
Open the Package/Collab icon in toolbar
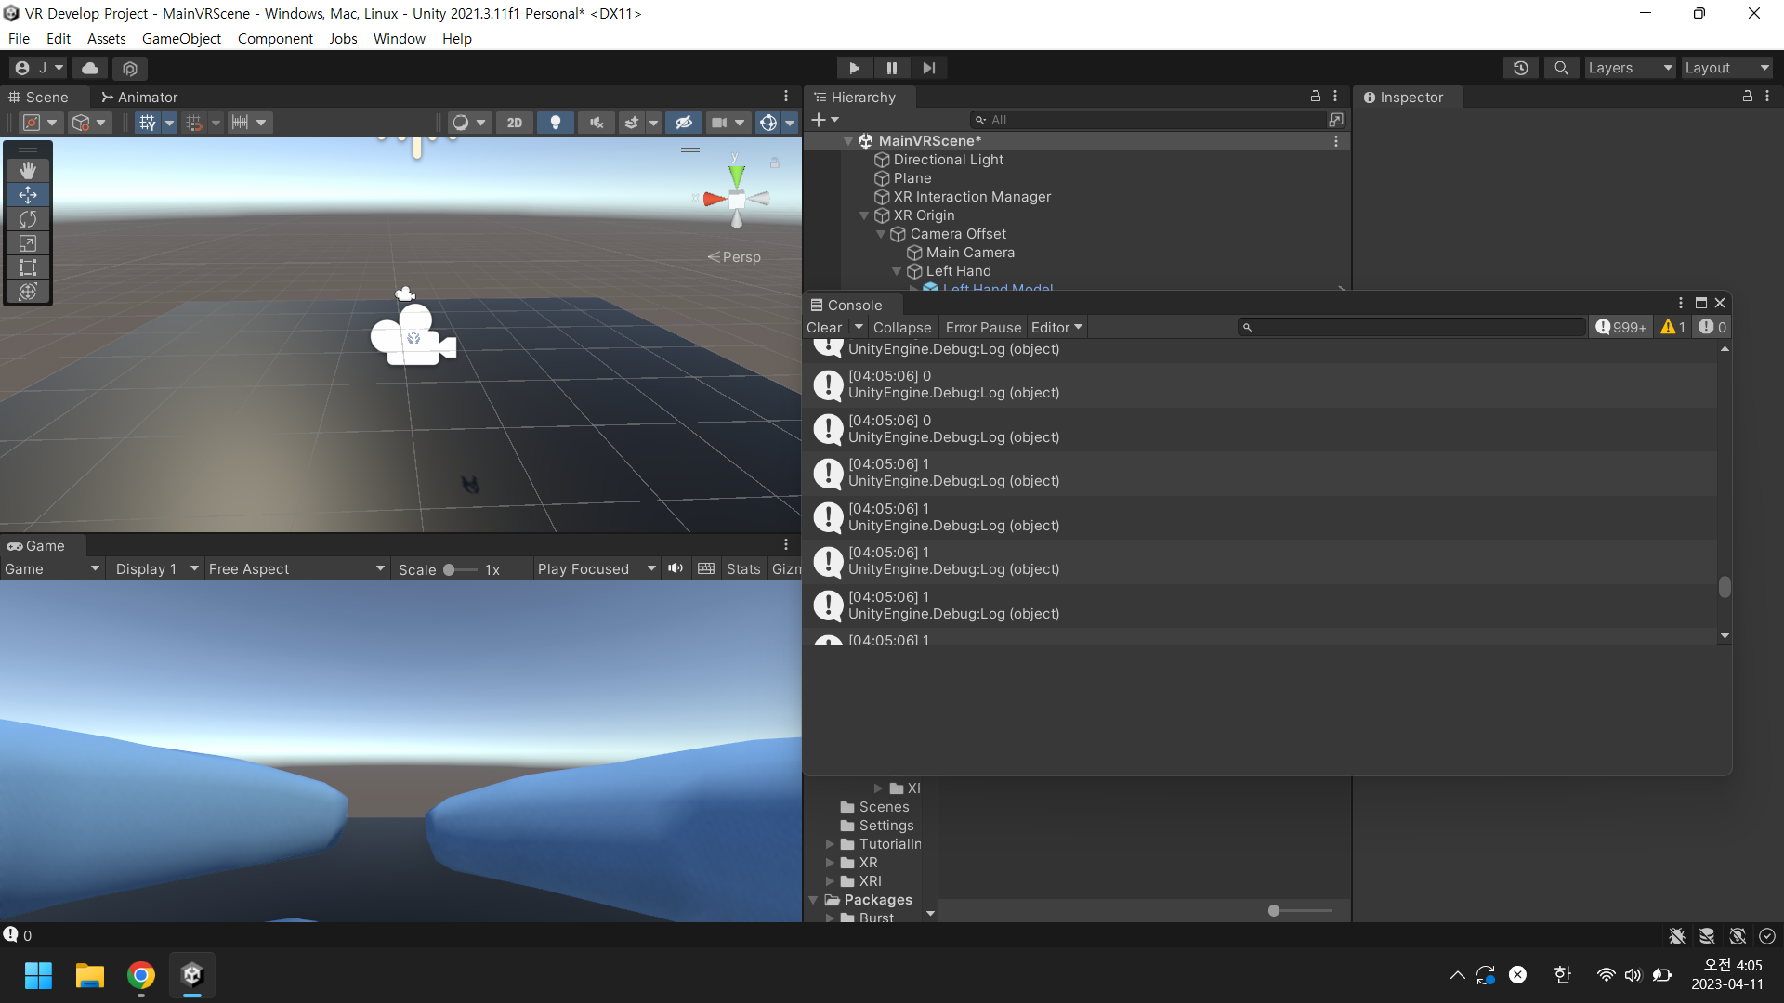130,68
